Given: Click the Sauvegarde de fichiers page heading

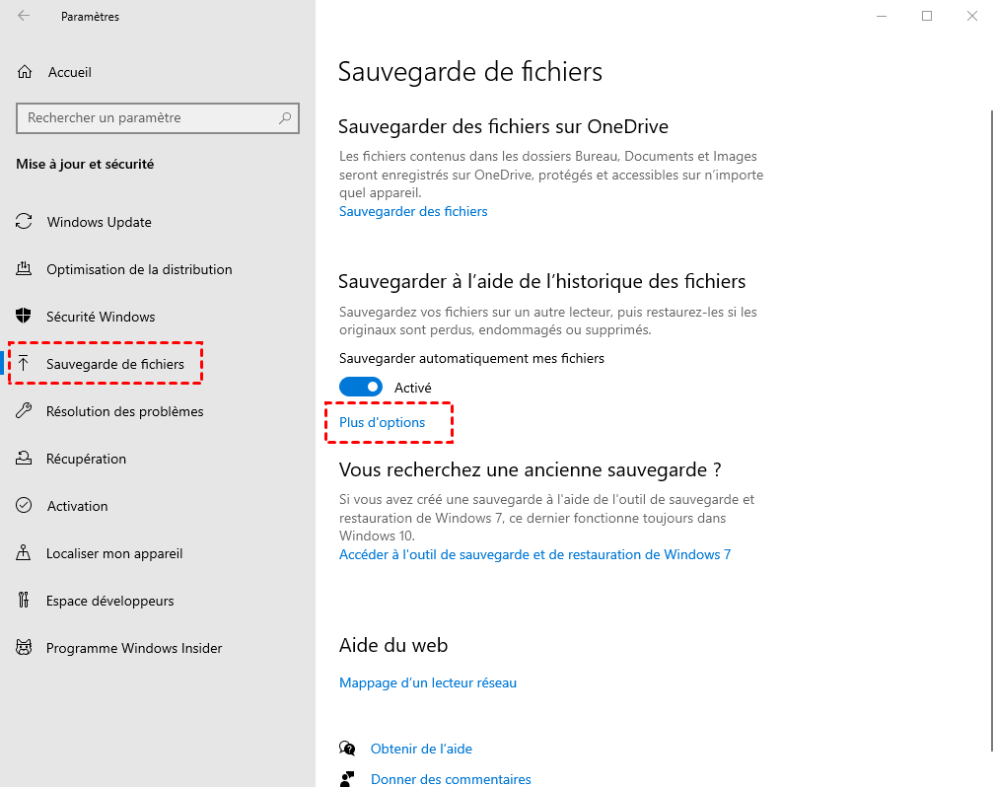Looking at the screenshot, I should 469,72.
